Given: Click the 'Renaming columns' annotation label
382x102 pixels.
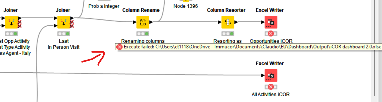Looking at the screenshot, I should [143, 41].
